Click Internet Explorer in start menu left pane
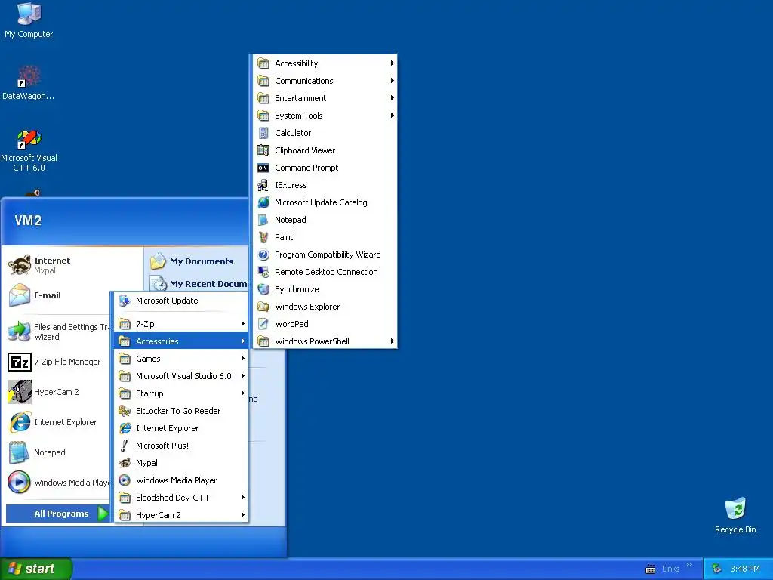 (x=57, y=422)
